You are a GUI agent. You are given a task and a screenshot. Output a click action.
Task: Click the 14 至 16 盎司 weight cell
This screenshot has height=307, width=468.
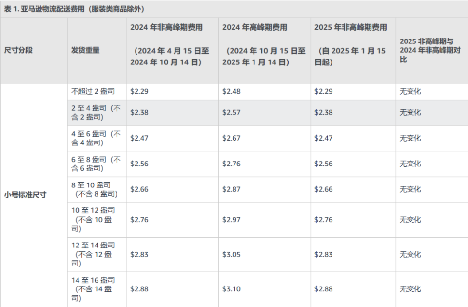[94, 289]
